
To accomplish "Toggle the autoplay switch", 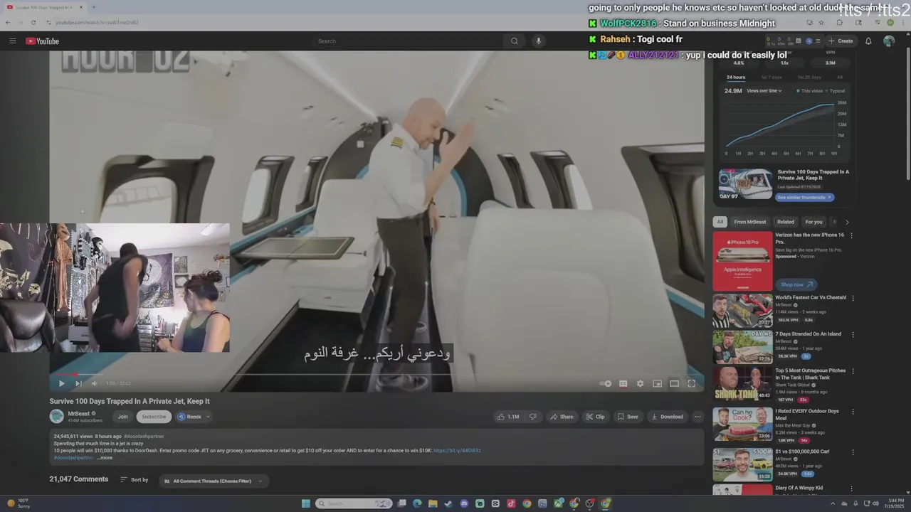I will [606, 383].
